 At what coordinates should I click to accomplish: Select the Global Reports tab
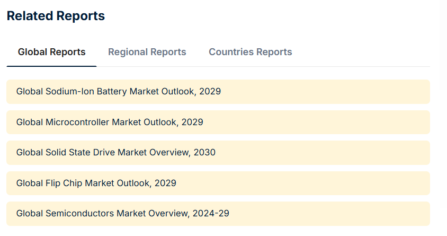[51, 52]
